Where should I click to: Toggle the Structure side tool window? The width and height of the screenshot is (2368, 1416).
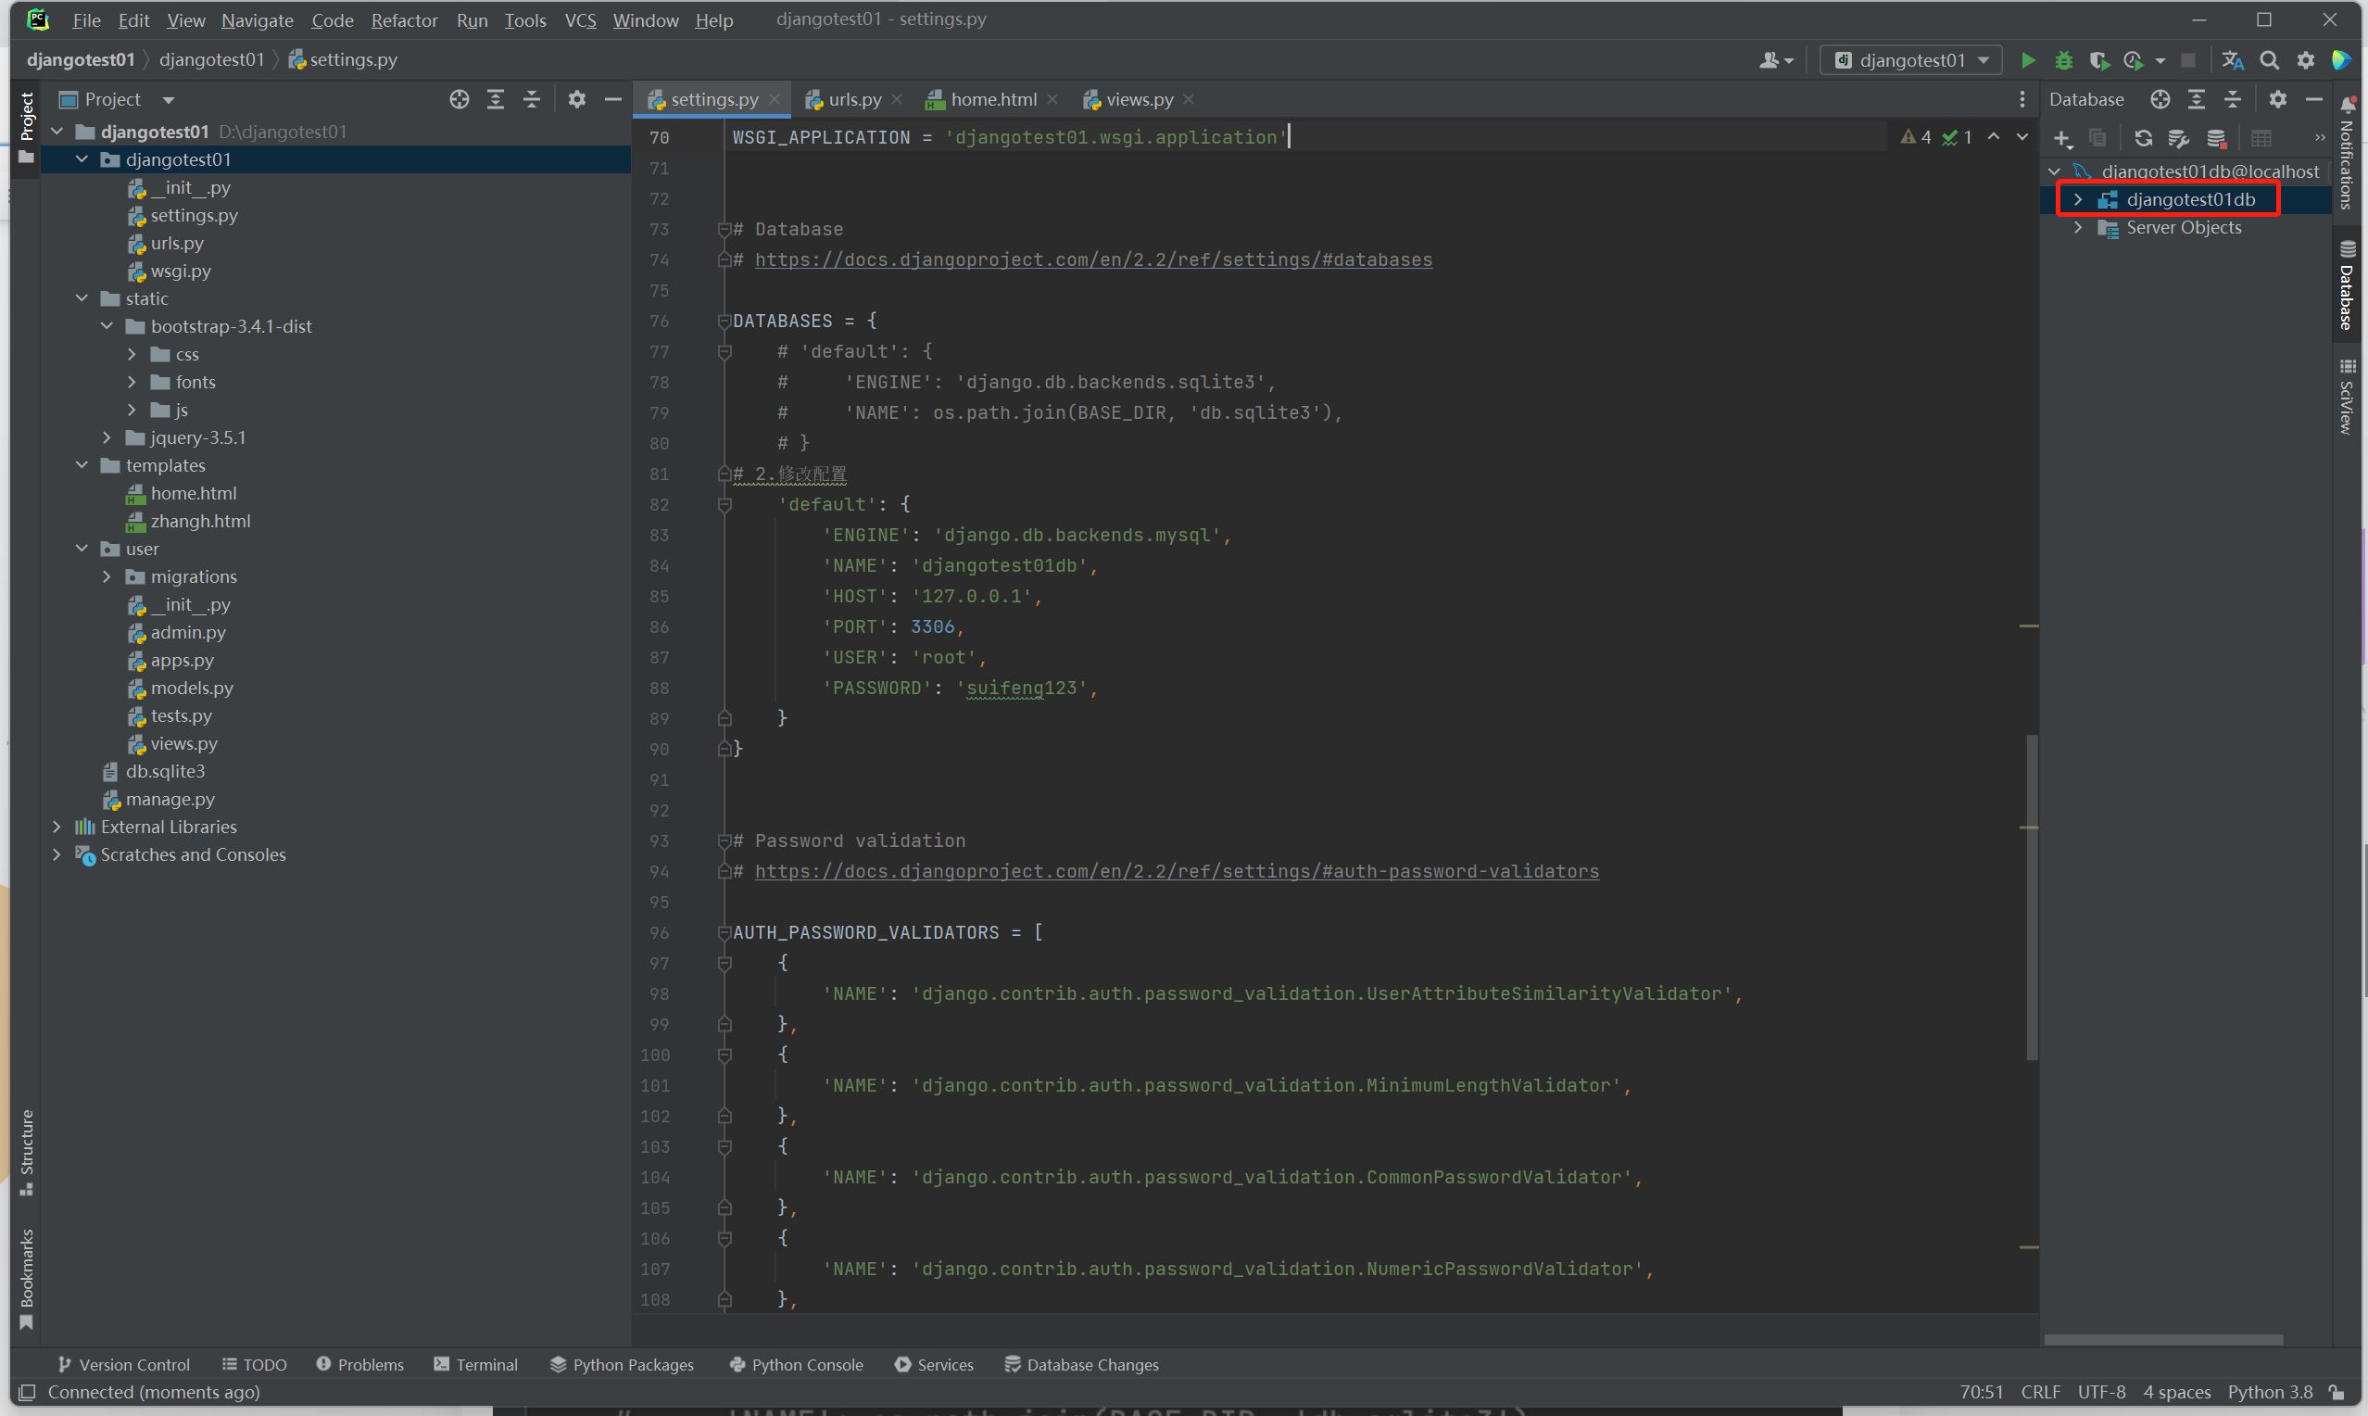(x=27, y=1153)
